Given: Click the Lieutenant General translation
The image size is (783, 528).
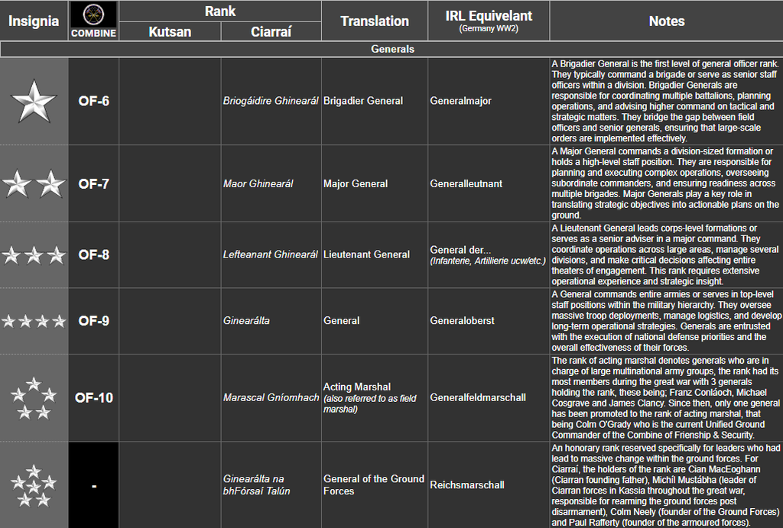Looking at the screenshot, I should 375,255.
